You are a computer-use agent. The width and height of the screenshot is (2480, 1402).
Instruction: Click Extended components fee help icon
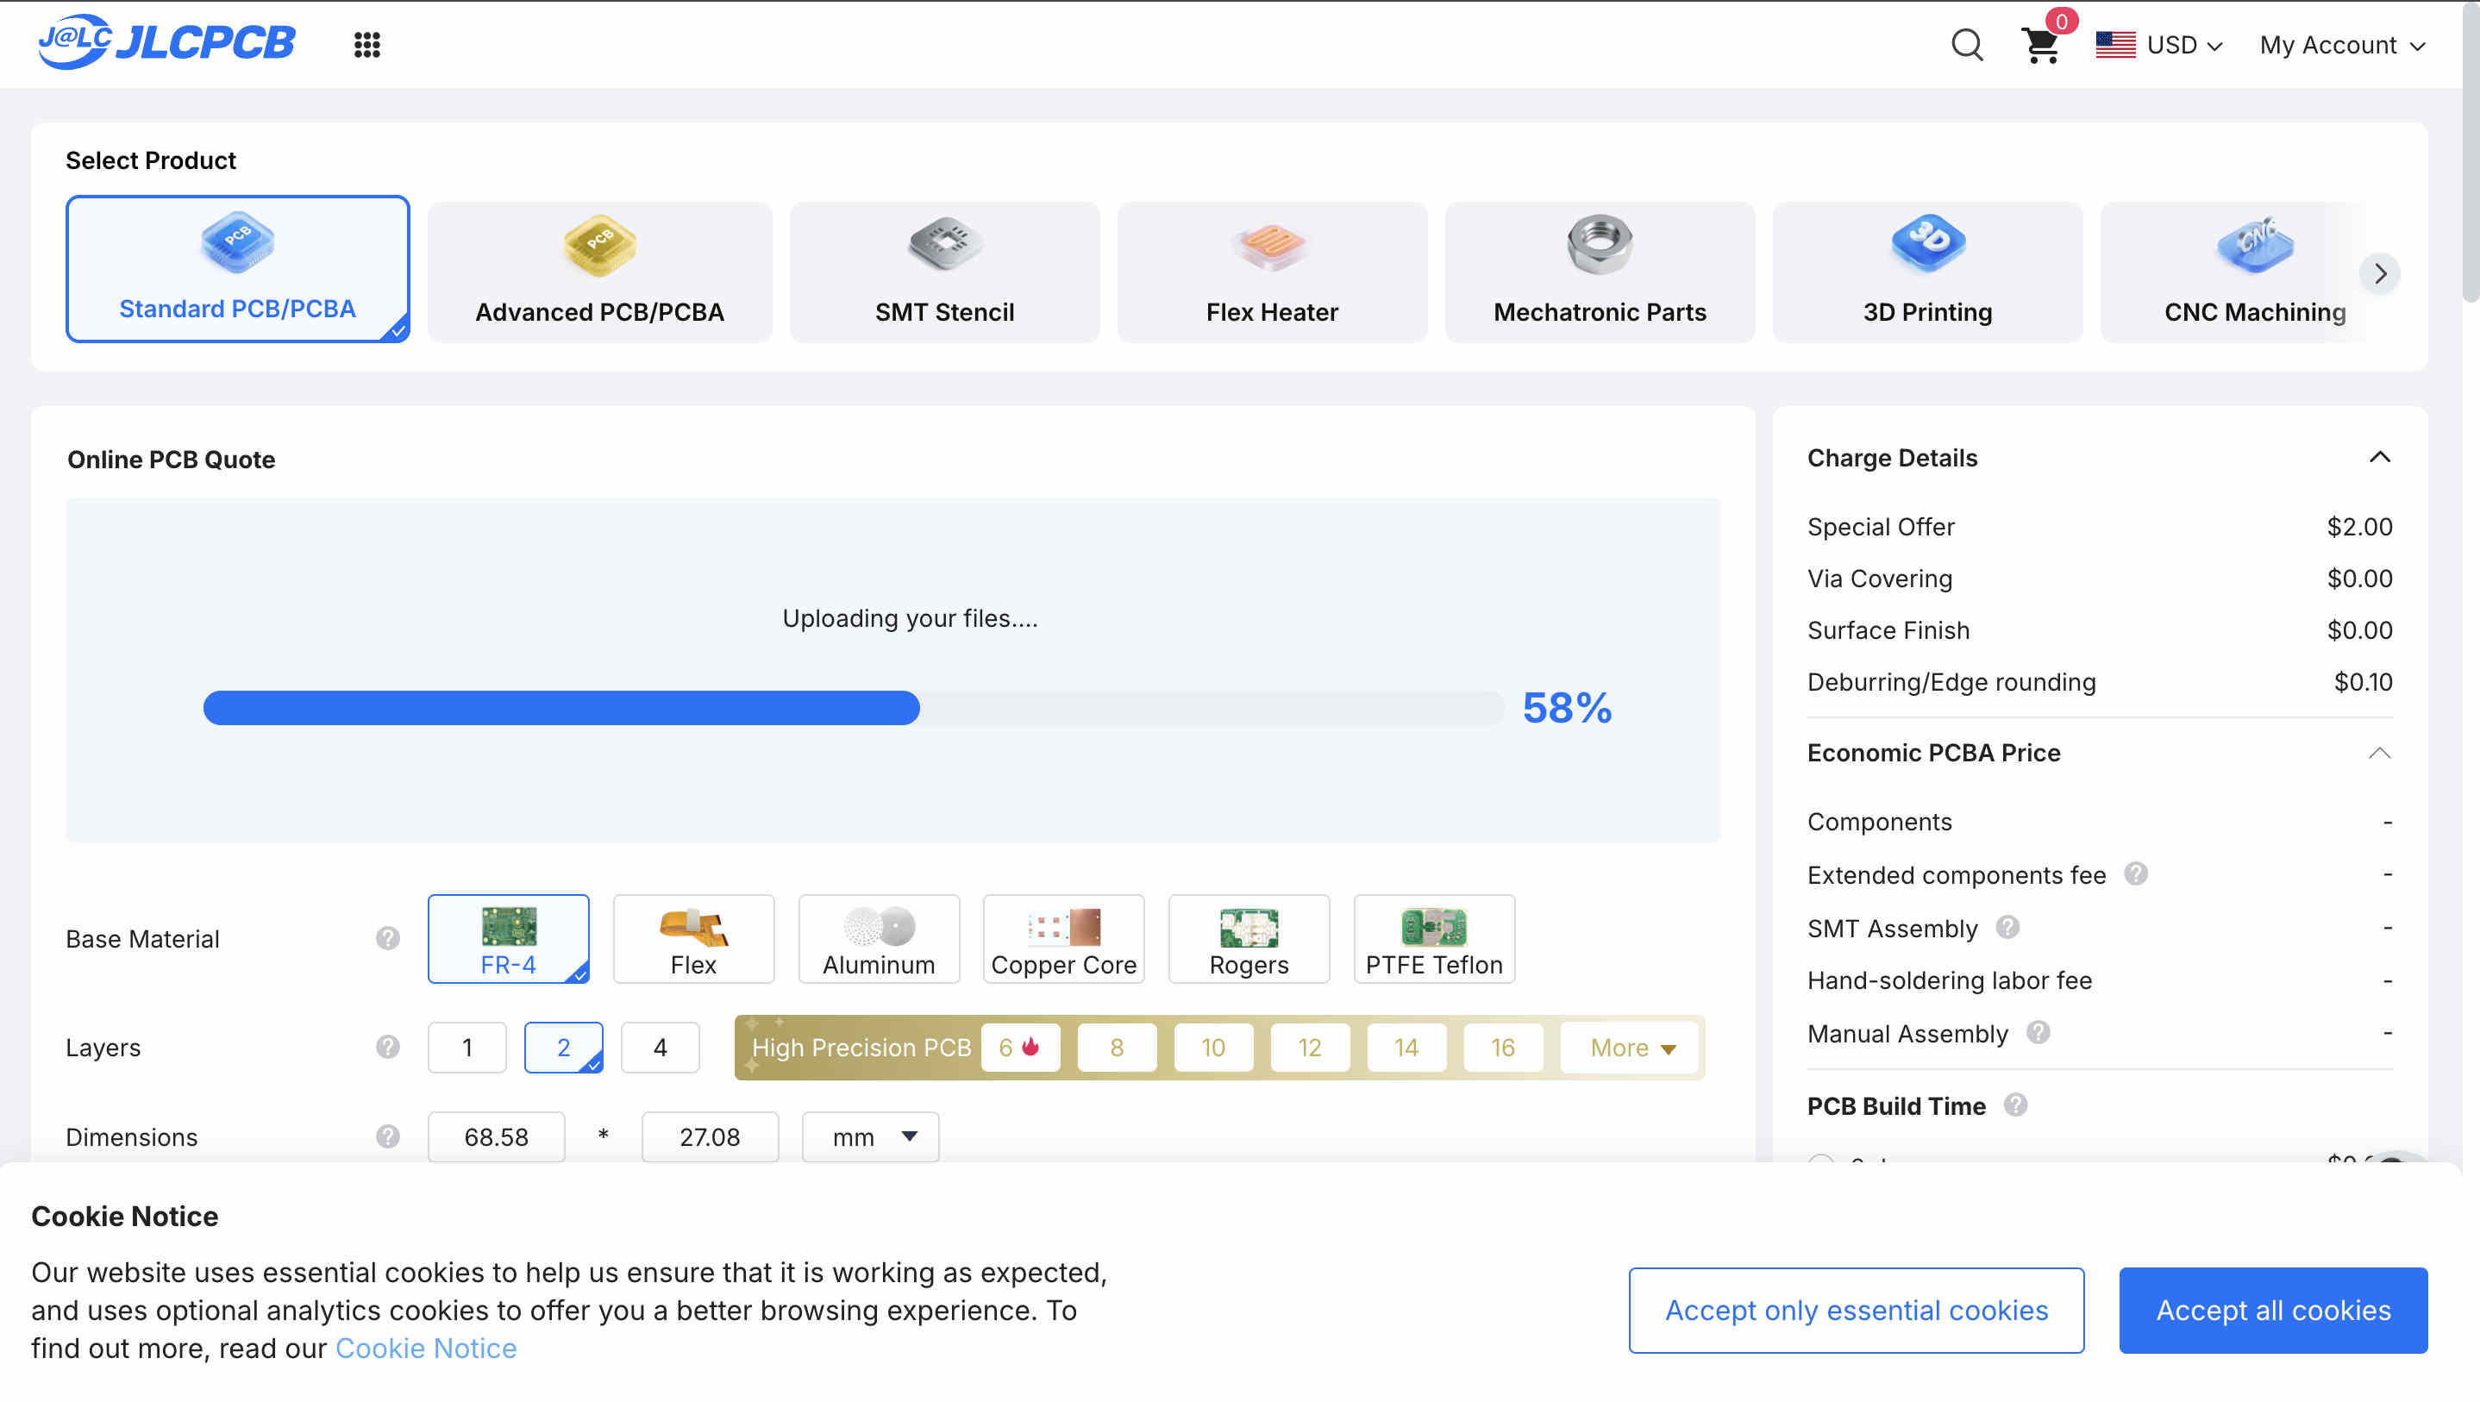2135,873
